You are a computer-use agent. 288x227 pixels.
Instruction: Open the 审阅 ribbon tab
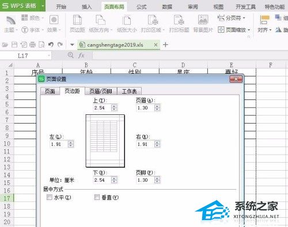[193, 7]
